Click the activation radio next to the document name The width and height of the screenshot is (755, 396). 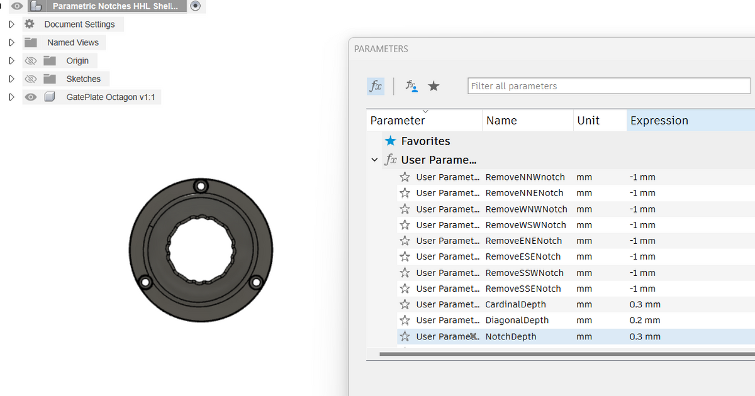click(194, 6)
